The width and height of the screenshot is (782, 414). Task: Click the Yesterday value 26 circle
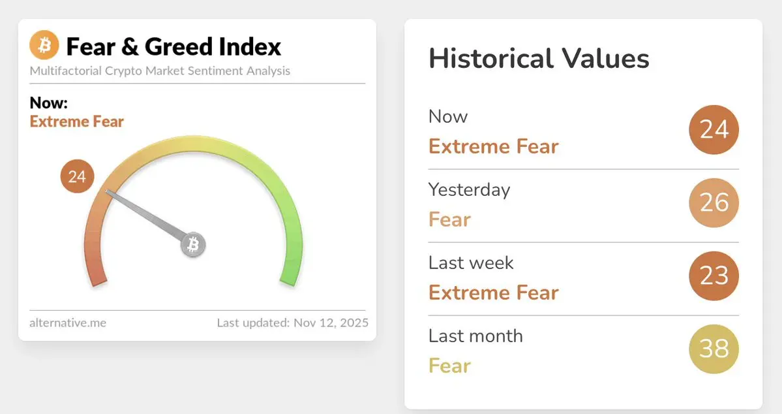(x=714, y=202)
